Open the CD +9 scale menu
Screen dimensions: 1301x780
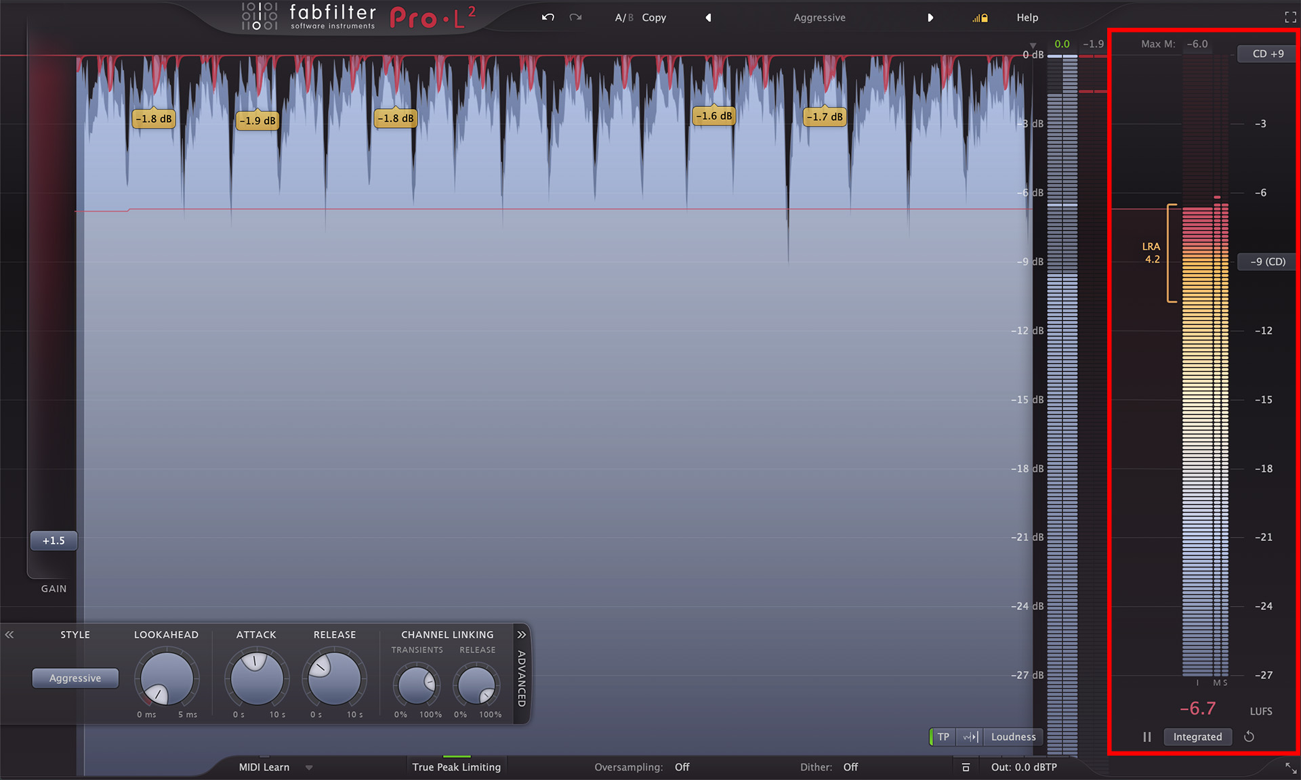coord(1267,53)
